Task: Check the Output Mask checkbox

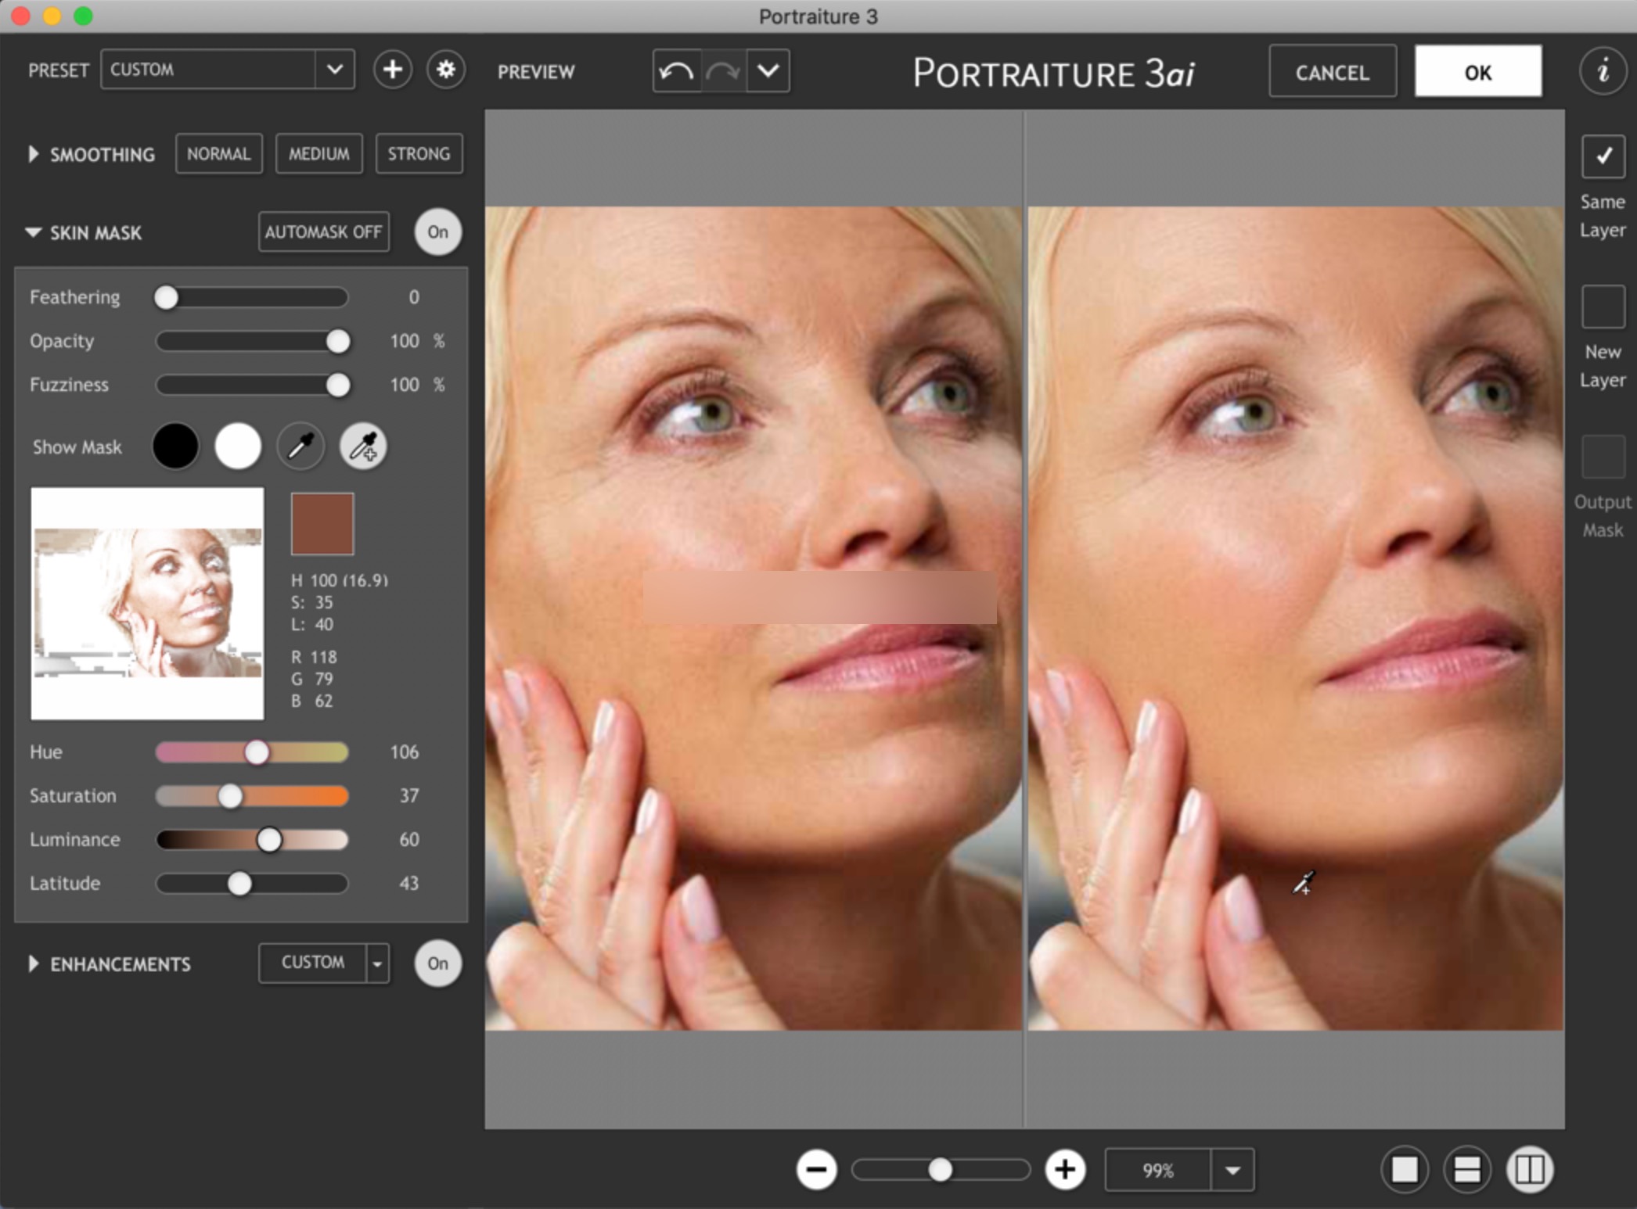Action: (x=1603, y=457)
